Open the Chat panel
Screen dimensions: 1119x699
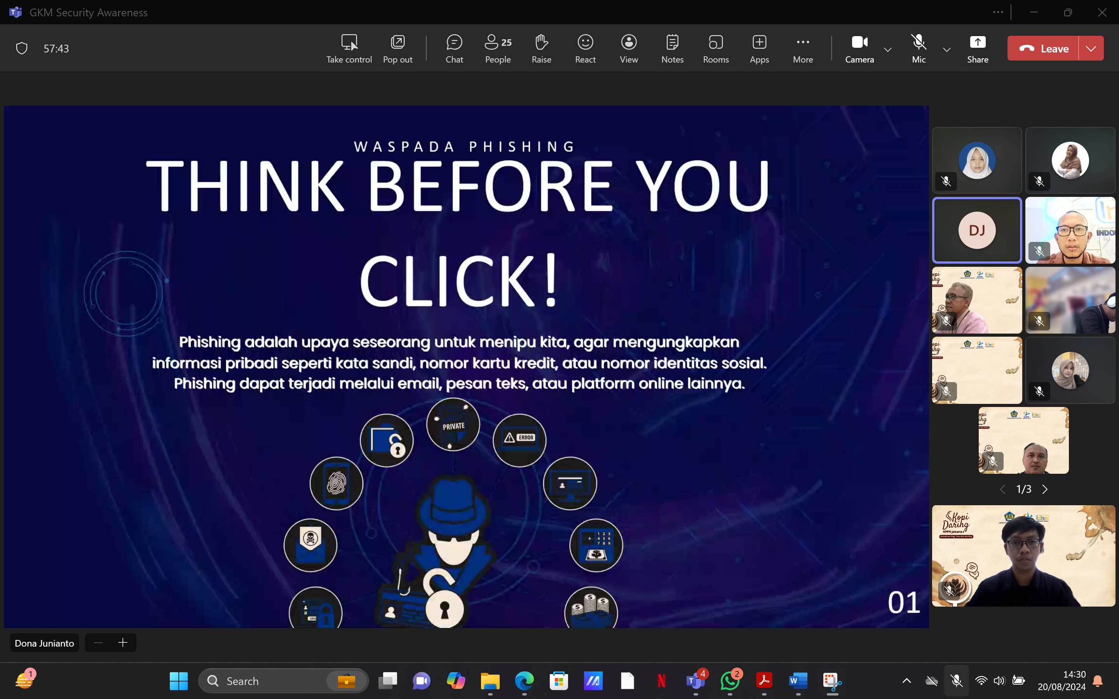(x=454, y=48)
